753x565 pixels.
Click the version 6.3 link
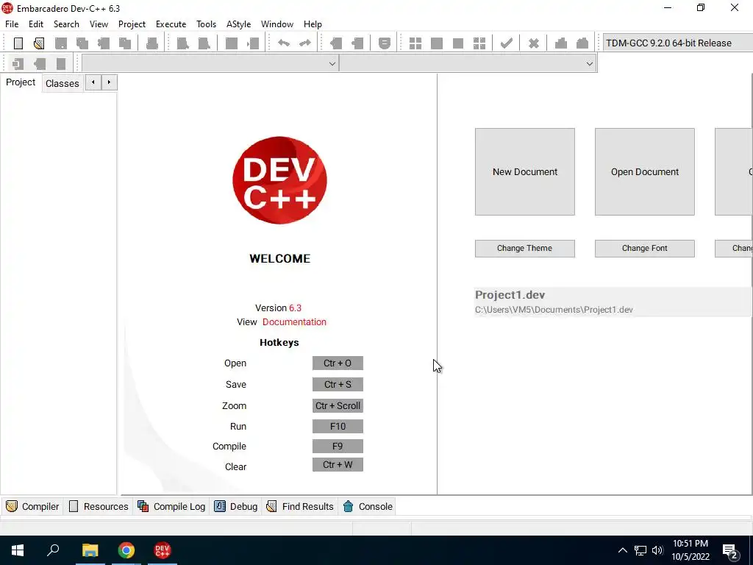(x=296, y=308)
